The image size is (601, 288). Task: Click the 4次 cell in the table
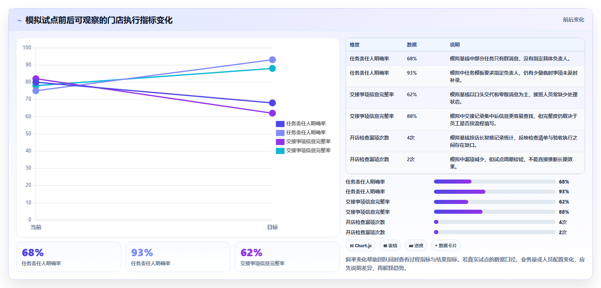coord(411,138)
